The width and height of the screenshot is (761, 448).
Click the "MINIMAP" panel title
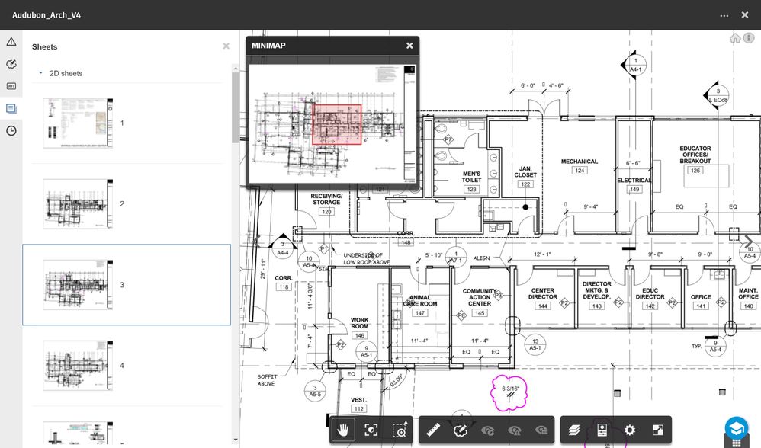[268, 46]
